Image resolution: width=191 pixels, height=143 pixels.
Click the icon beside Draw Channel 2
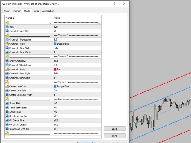7,61
